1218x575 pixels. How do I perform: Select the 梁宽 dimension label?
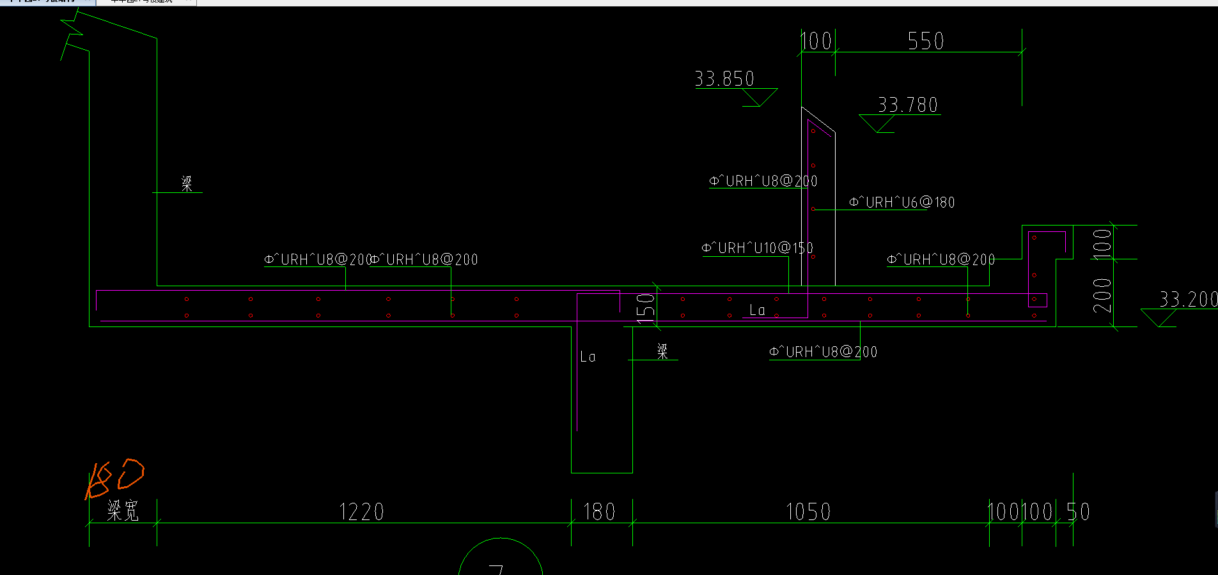[123, 511]
